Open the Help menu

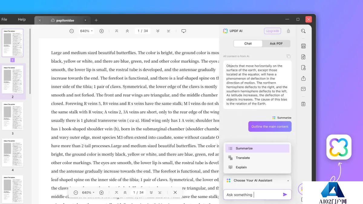[22, 19]
